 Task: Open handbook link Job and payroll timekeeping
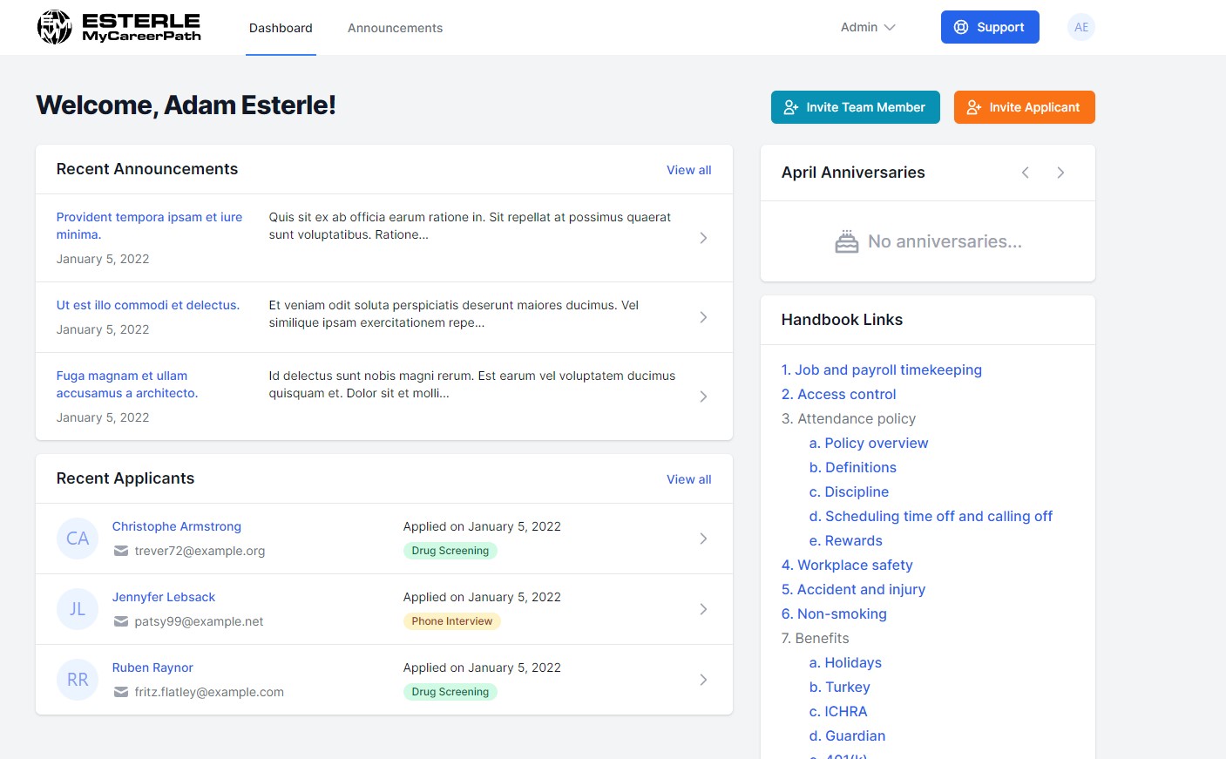(x=882, y=369)
